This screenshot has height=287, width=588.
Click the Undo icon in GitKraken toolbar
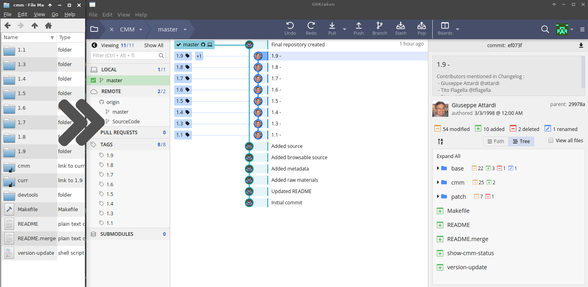click(x=290, y=26)
